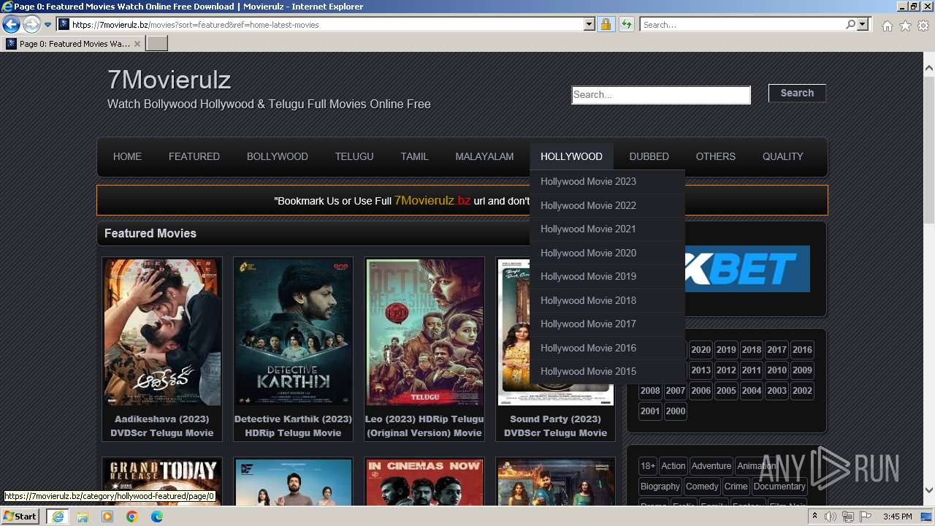Viewport: 935px width, 526px height.
Task: Click the security lock icon
Action: 606,24
